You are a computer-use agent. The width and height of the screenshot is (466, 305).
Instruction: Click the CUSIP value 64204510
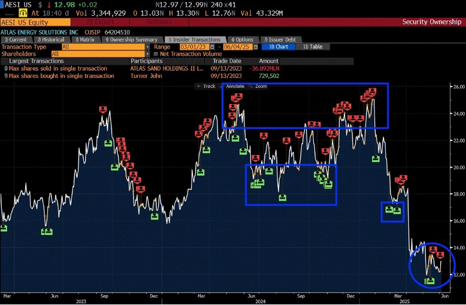click(117, 32)
